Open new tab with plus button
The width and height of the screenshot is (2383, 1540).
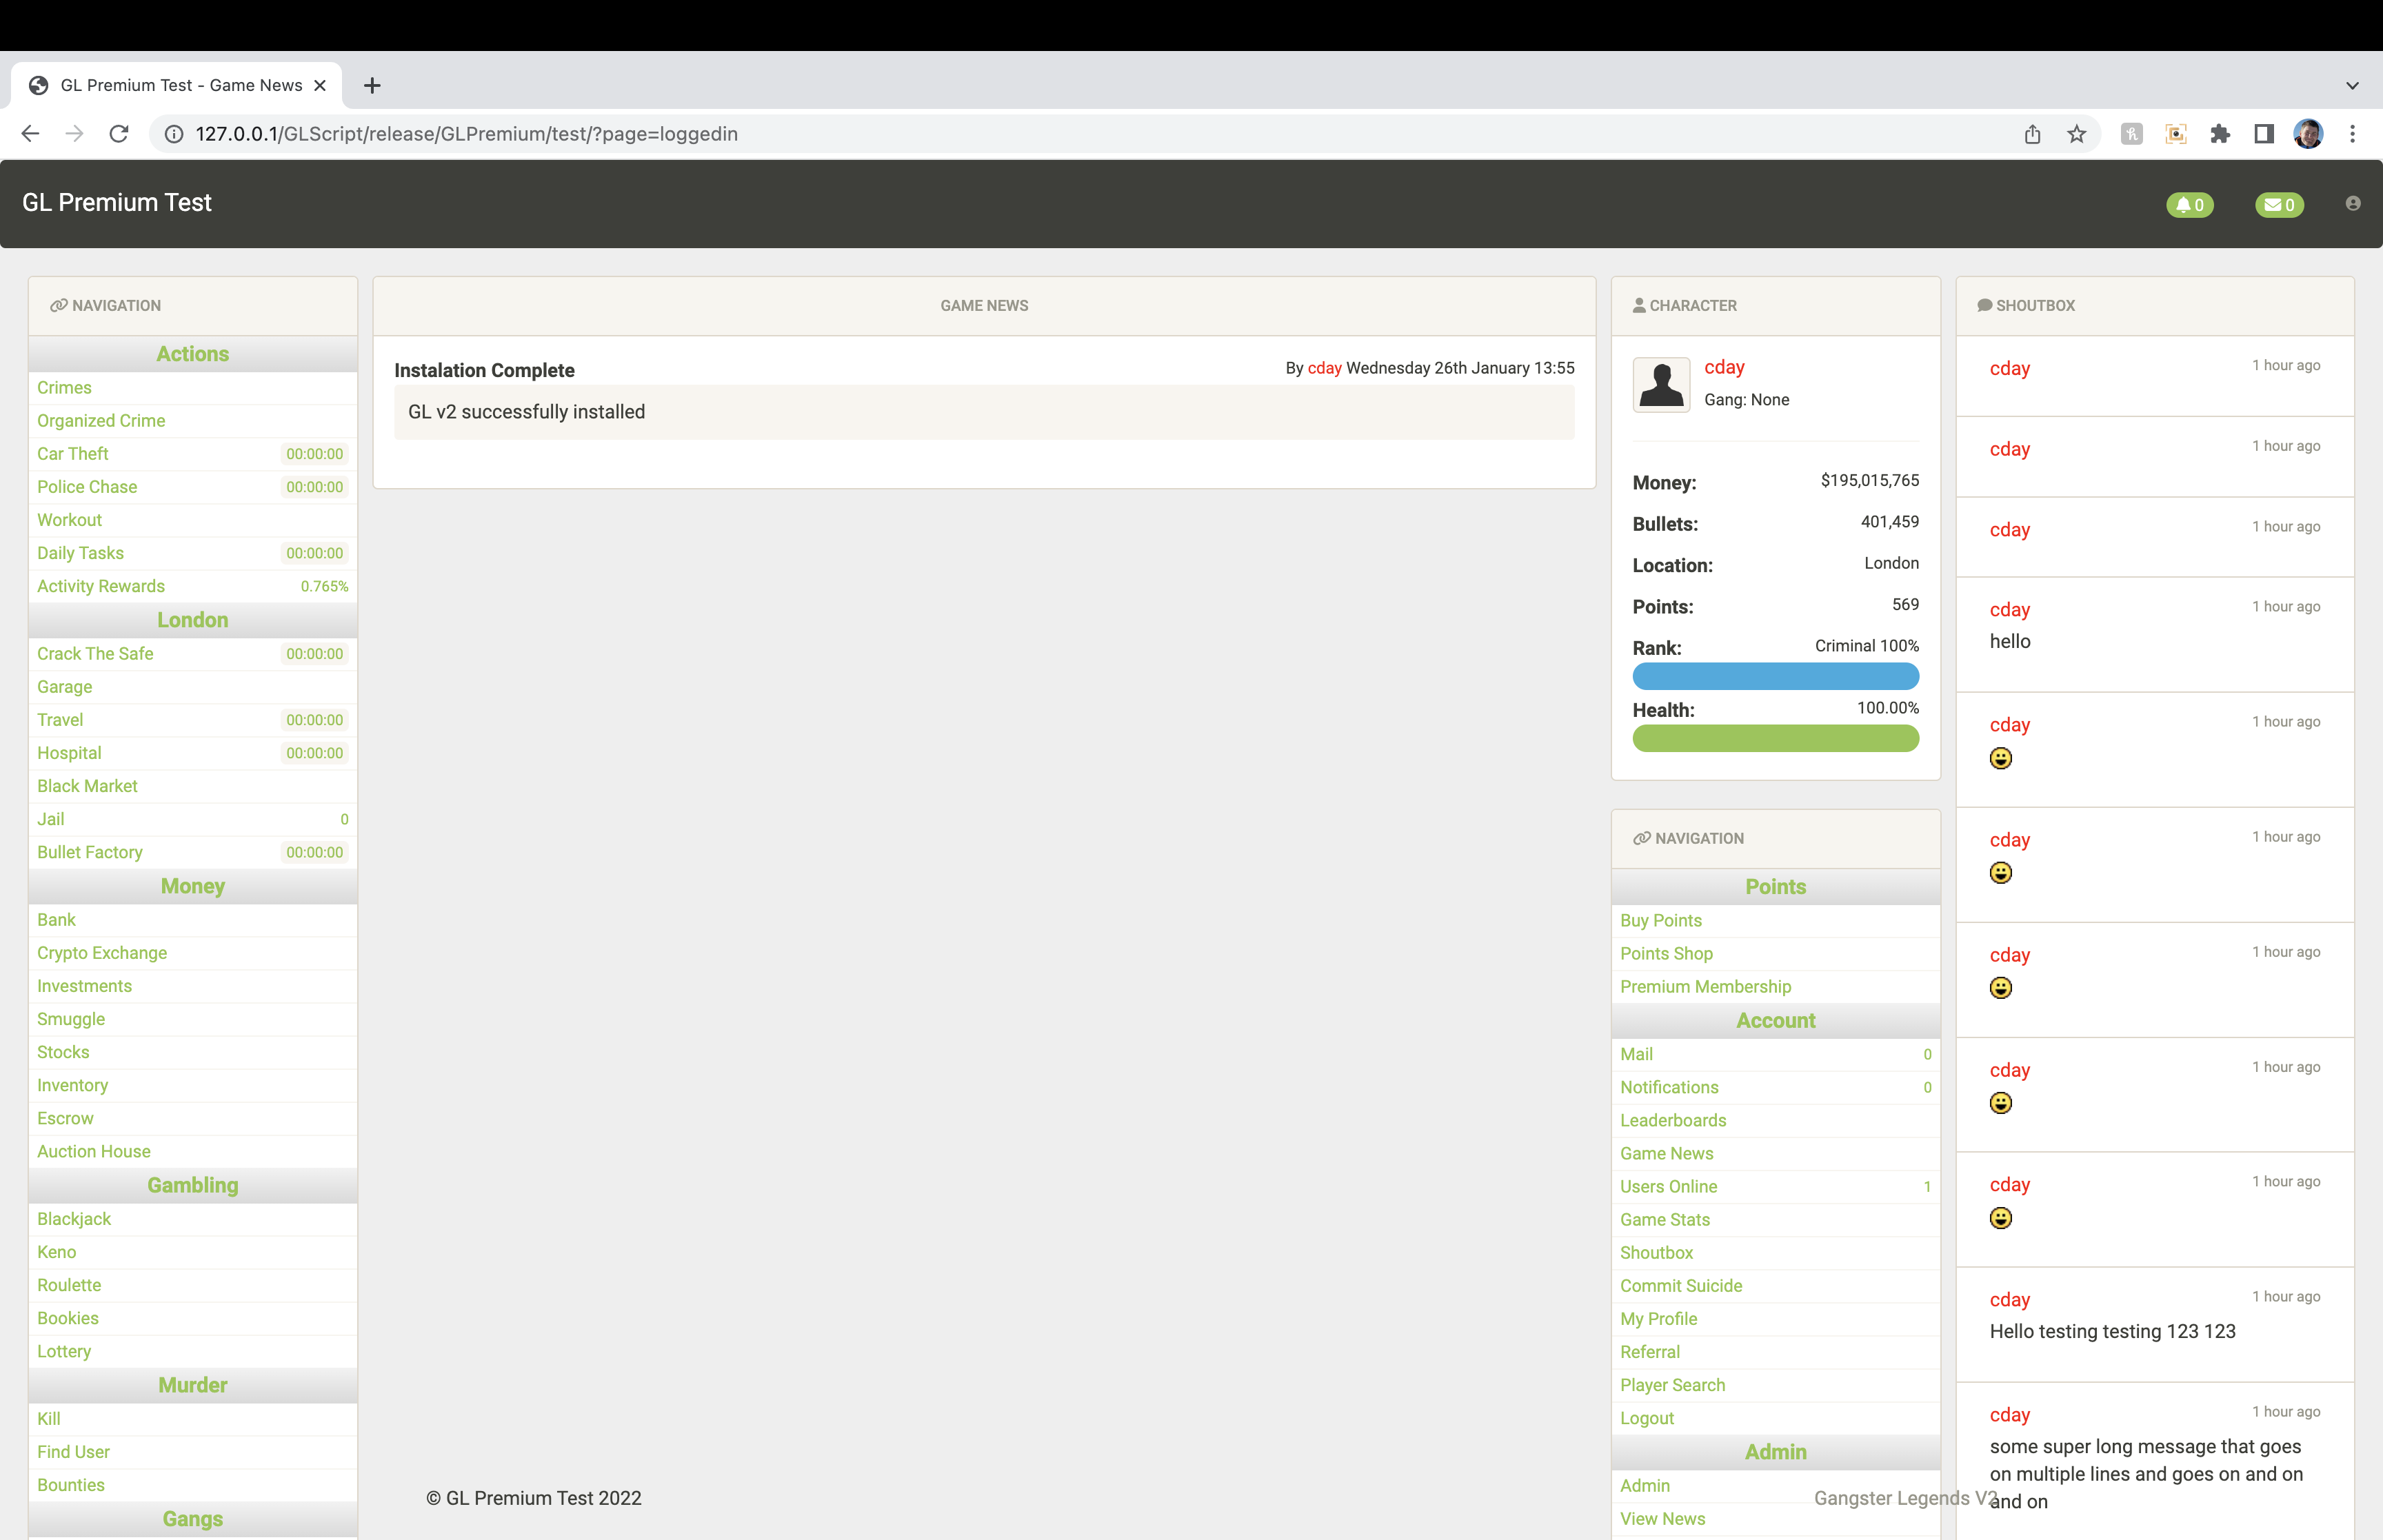[372, 86]
